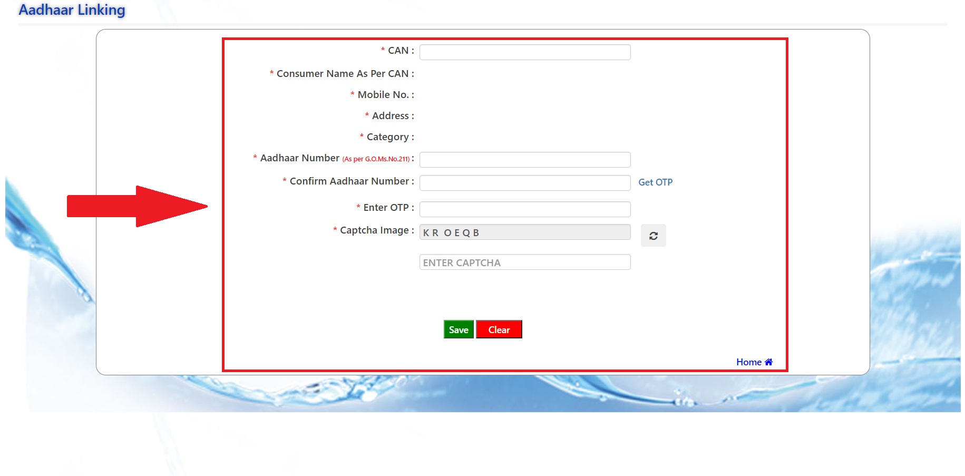
Task: Click the Address label
Action: click(x=390, y=116)
